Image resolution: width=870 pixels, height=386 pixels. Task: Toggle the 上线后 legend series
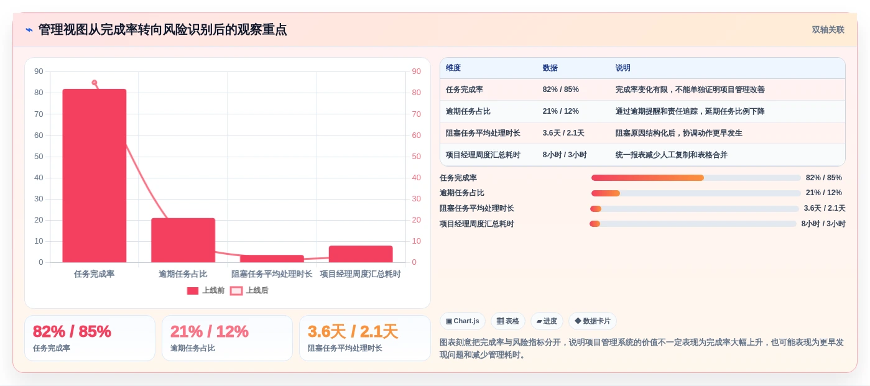[249, 290]
